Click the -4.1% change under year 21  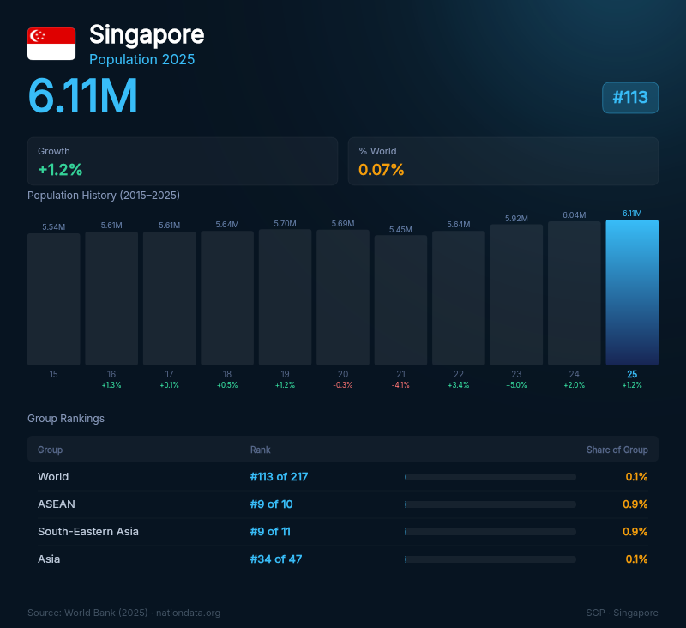[x=400, y=385]
